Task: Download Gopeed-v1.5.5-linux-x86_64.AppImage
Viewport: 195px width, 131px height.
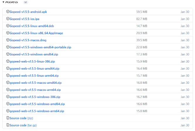Action: pos(36,33)
